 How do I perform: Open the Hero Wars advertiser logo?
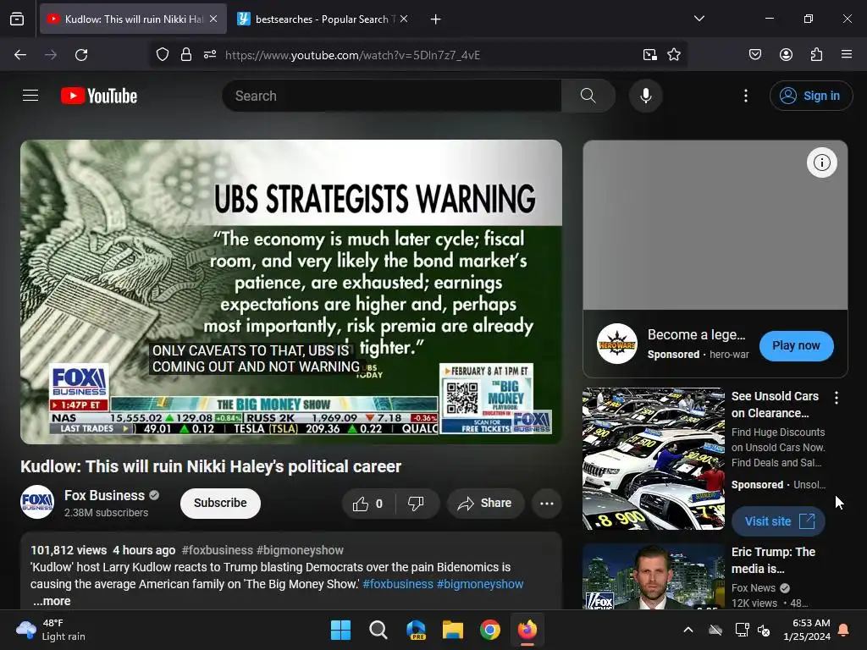617,344
